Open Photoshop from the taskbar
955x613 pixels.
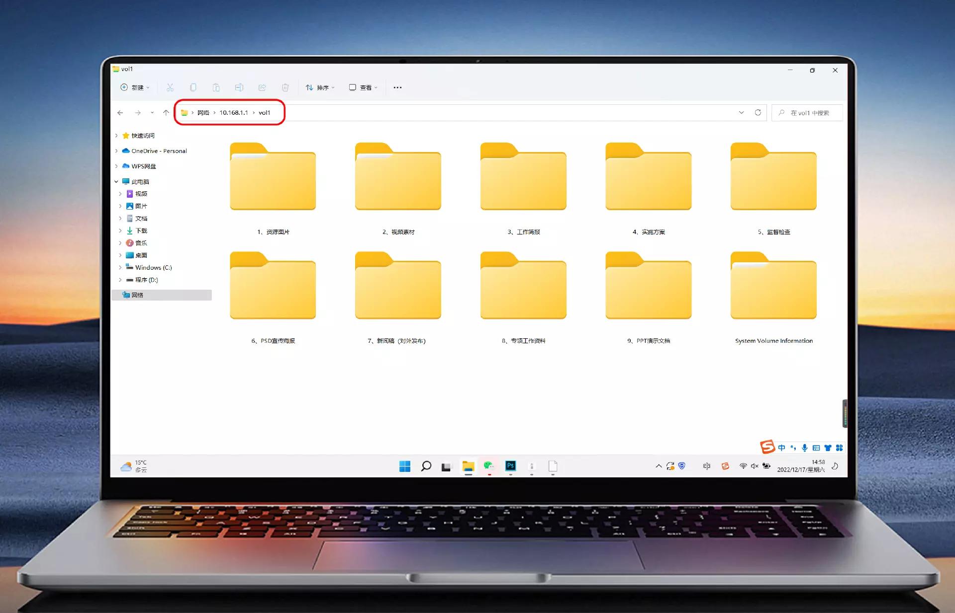pyautogui.click(x=510, y=466)
